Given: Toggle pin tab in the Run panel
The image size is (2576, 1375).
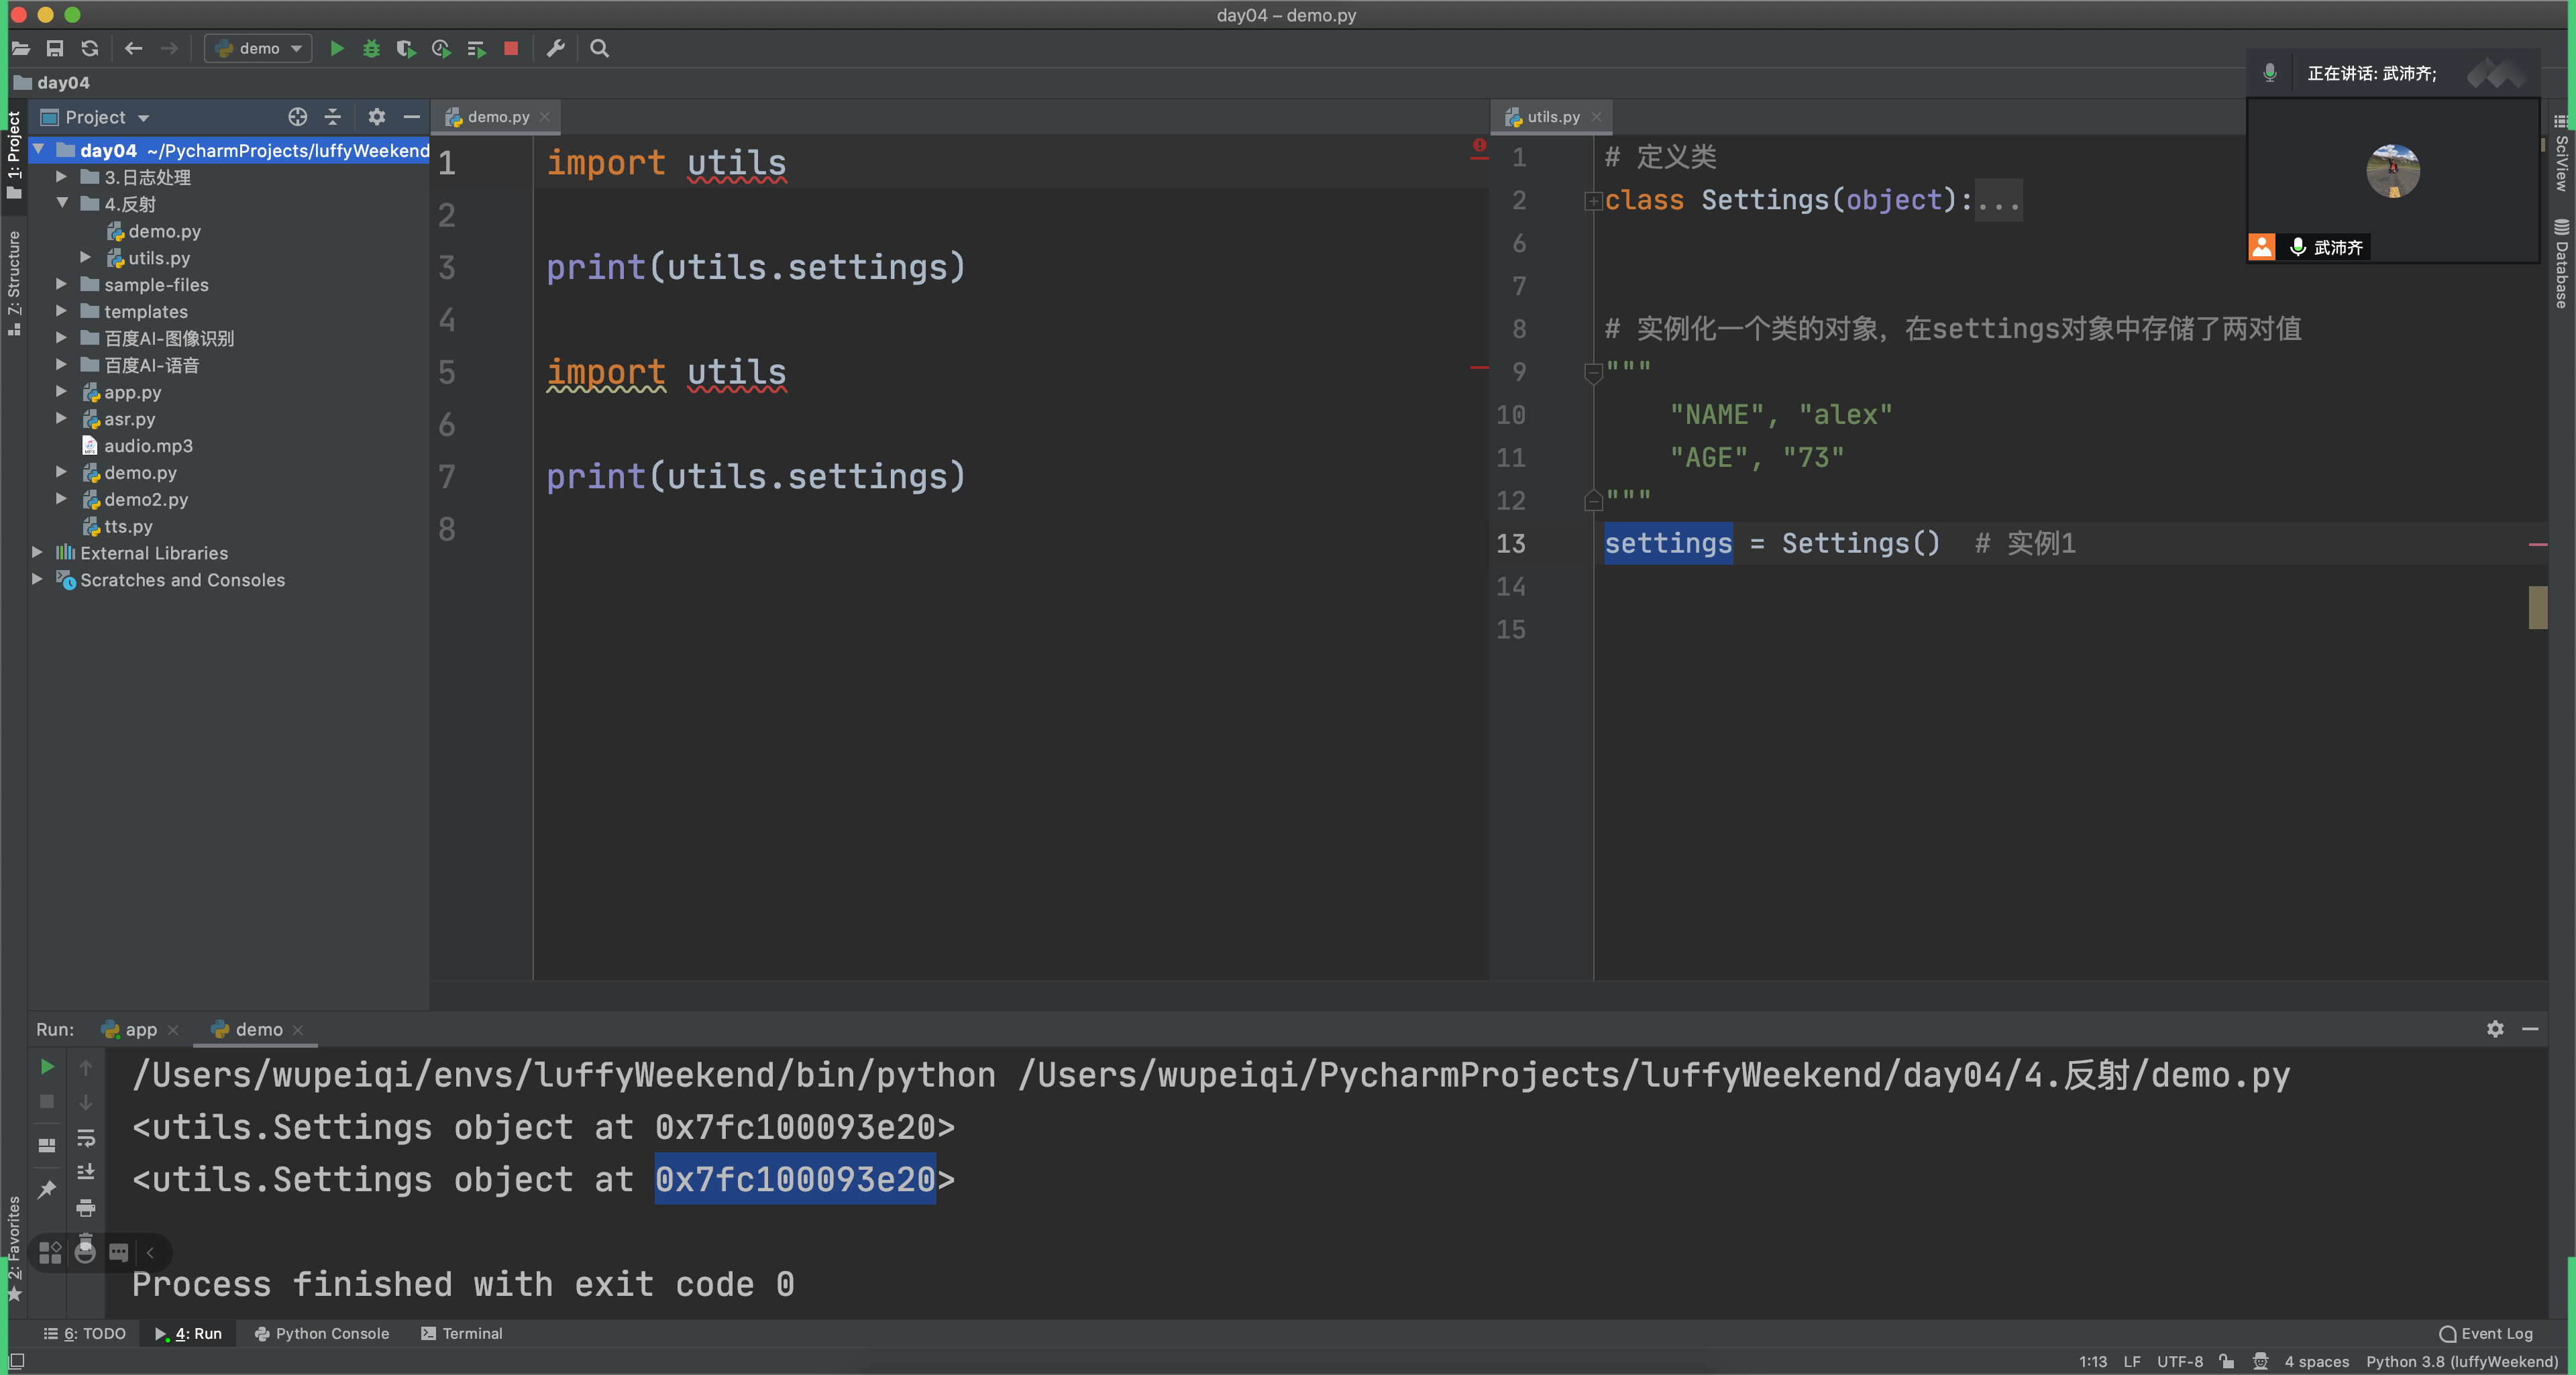Looking at the screenshot, I should [x=46, y=1189].
